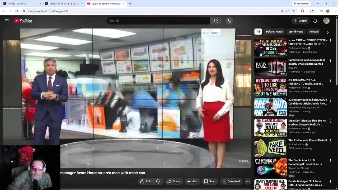Click the Ask Gemini button
The height and width of the screenshot is (190, 338).
301,4
